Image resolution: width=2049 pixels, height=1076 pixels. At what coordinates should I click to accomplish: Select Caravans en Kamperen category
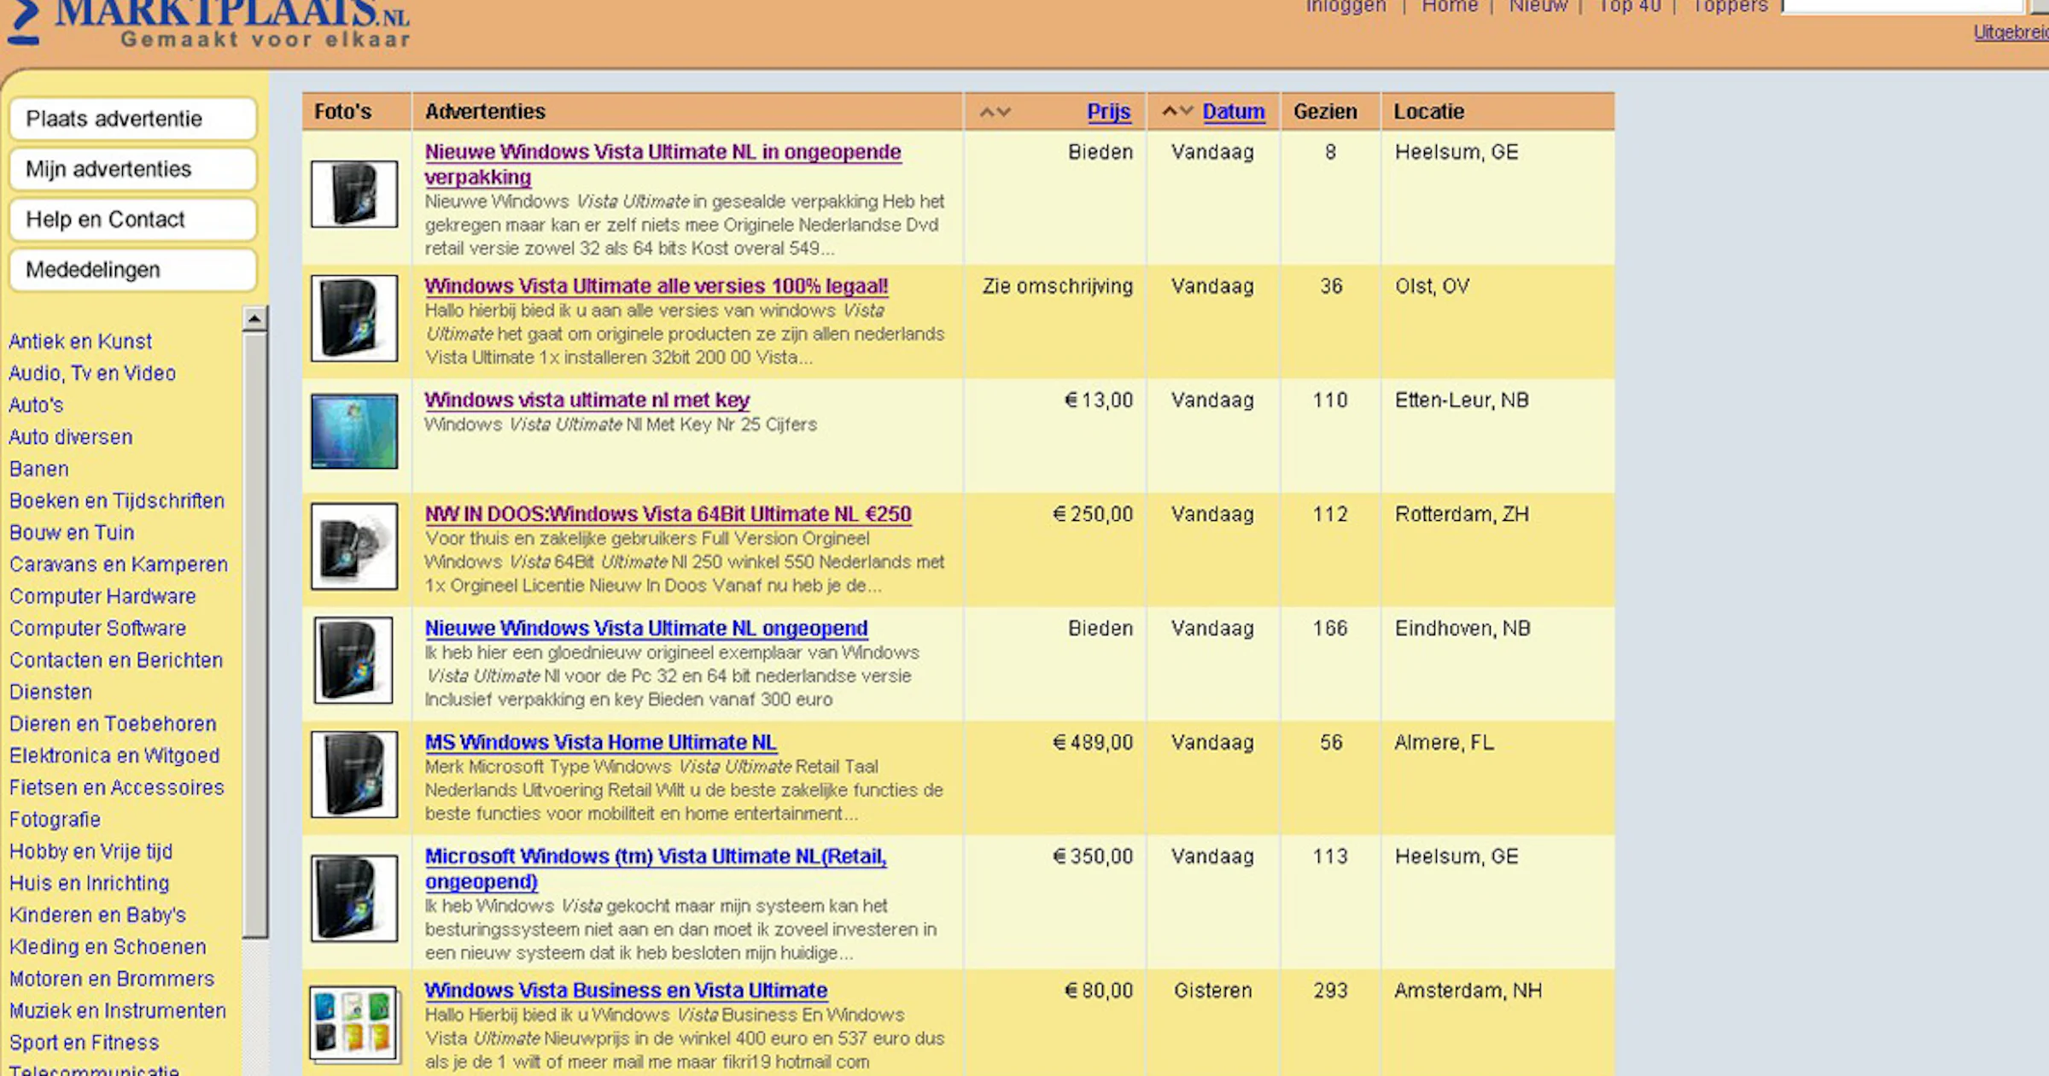click(119, 564)
